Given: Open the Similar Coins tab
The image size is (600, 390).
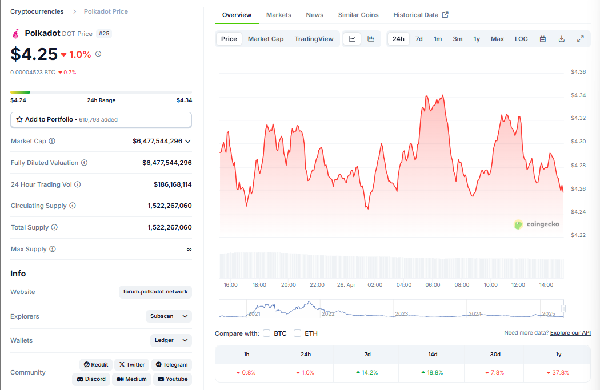Looking at the screenshot, I should point(358,15).
